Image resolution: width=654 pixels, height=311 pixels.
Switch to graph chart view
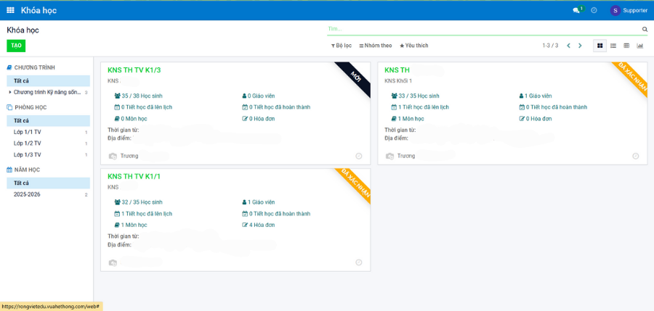click(640, 46)
